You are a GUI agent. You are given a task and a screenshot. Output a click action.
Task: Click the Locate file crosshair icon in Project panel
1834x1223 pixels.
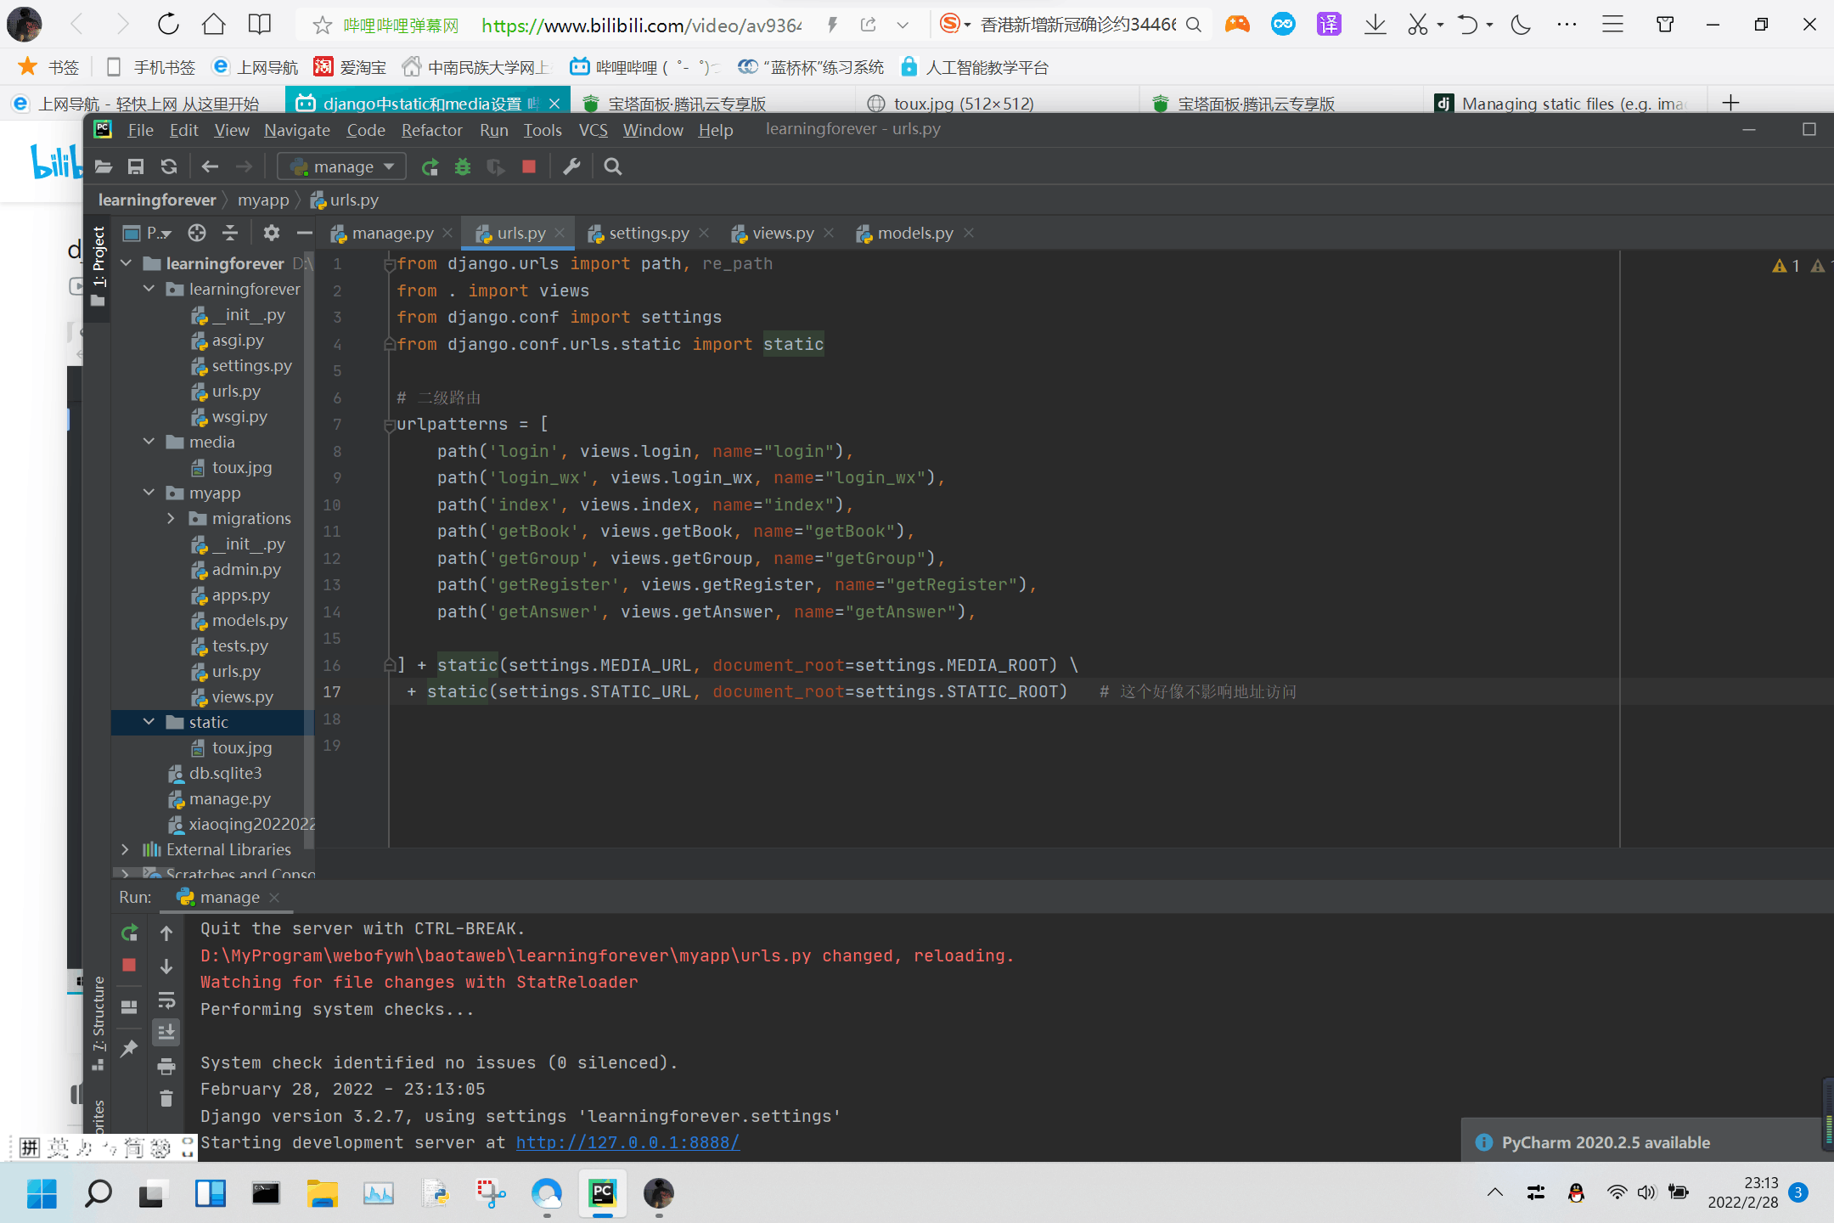pyautogui.click(x=197, y=233)
